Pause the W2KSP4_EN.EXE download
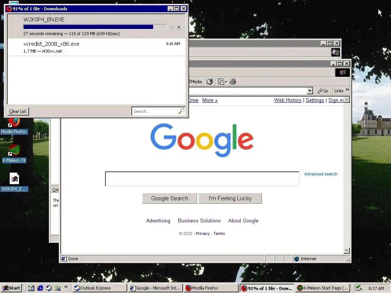Screen dimensions: 391x293 (172, 27)
